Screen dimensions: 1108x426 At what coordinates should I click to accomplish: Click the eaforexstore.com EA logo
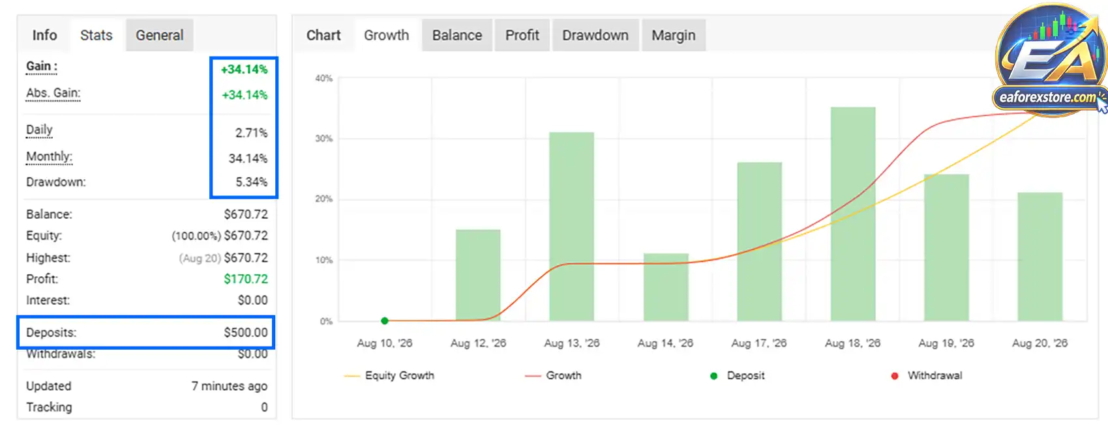click(x=1051, y=60)
